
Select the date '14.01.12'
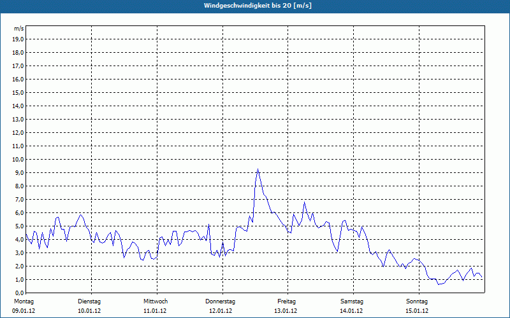351,311
